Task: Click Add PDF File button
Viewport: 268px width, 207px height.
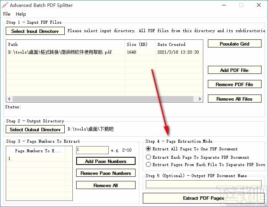Action: [234, 70]
